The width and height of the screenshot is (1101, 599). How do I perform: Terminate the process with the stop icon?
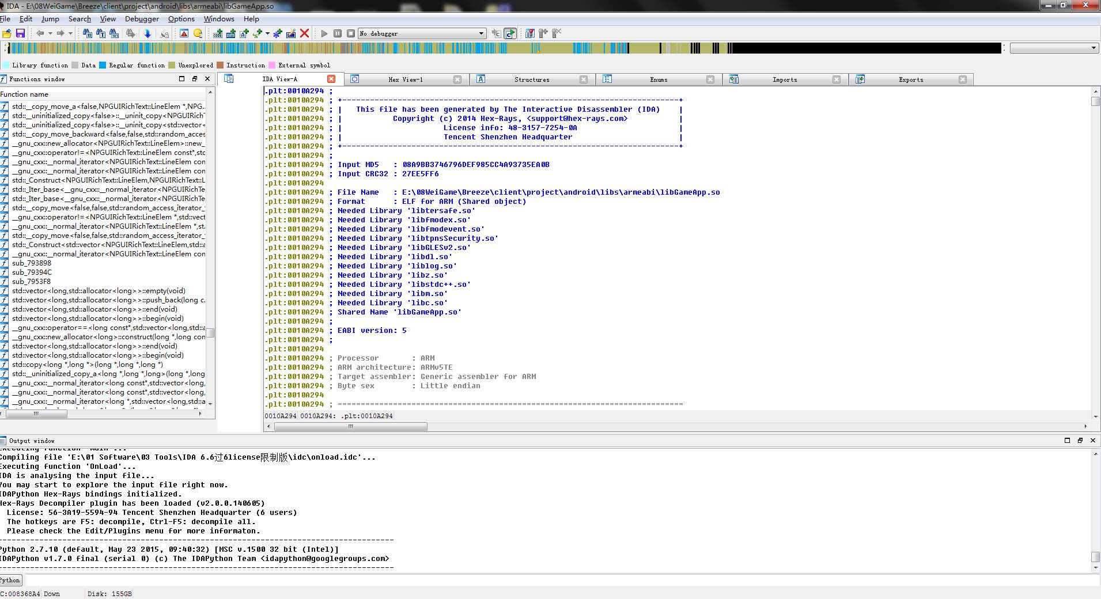tap(351, 33)
